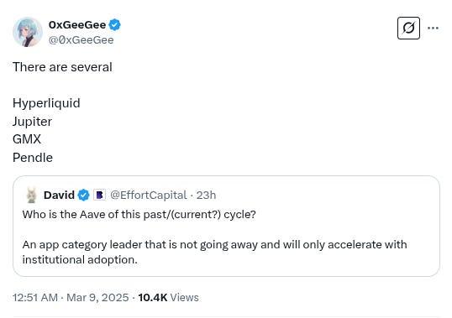Click the blue verified badge next to 0xGeeGee
Image resolution: width=452 pixels, height=318 pixels.
point(115,24)
